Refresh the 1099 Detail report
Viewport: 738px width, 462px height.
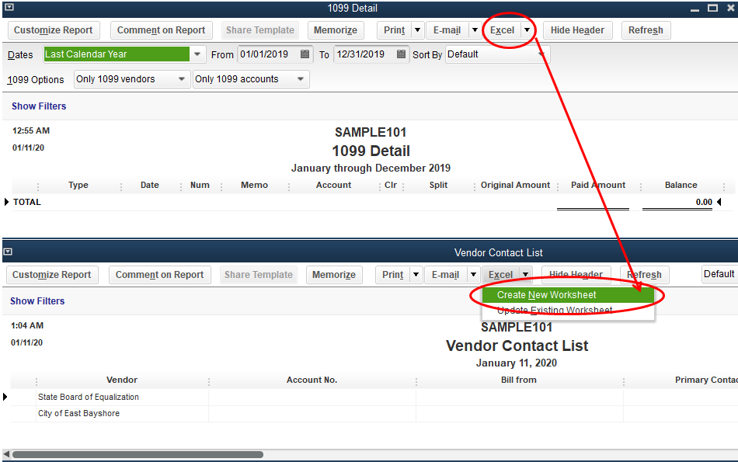tap(646, 30)
